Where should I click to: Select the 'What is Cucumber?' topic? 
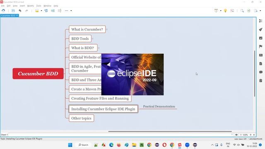87,29
